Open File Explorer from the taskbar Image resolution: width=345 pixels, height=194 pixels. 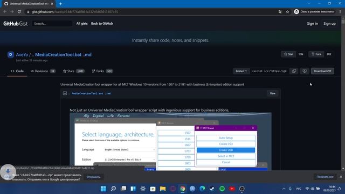(163, 189)
